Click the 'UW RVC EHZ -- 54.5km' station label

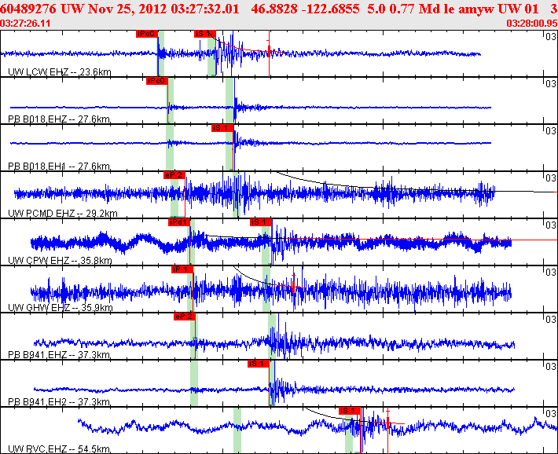[59, 449]
